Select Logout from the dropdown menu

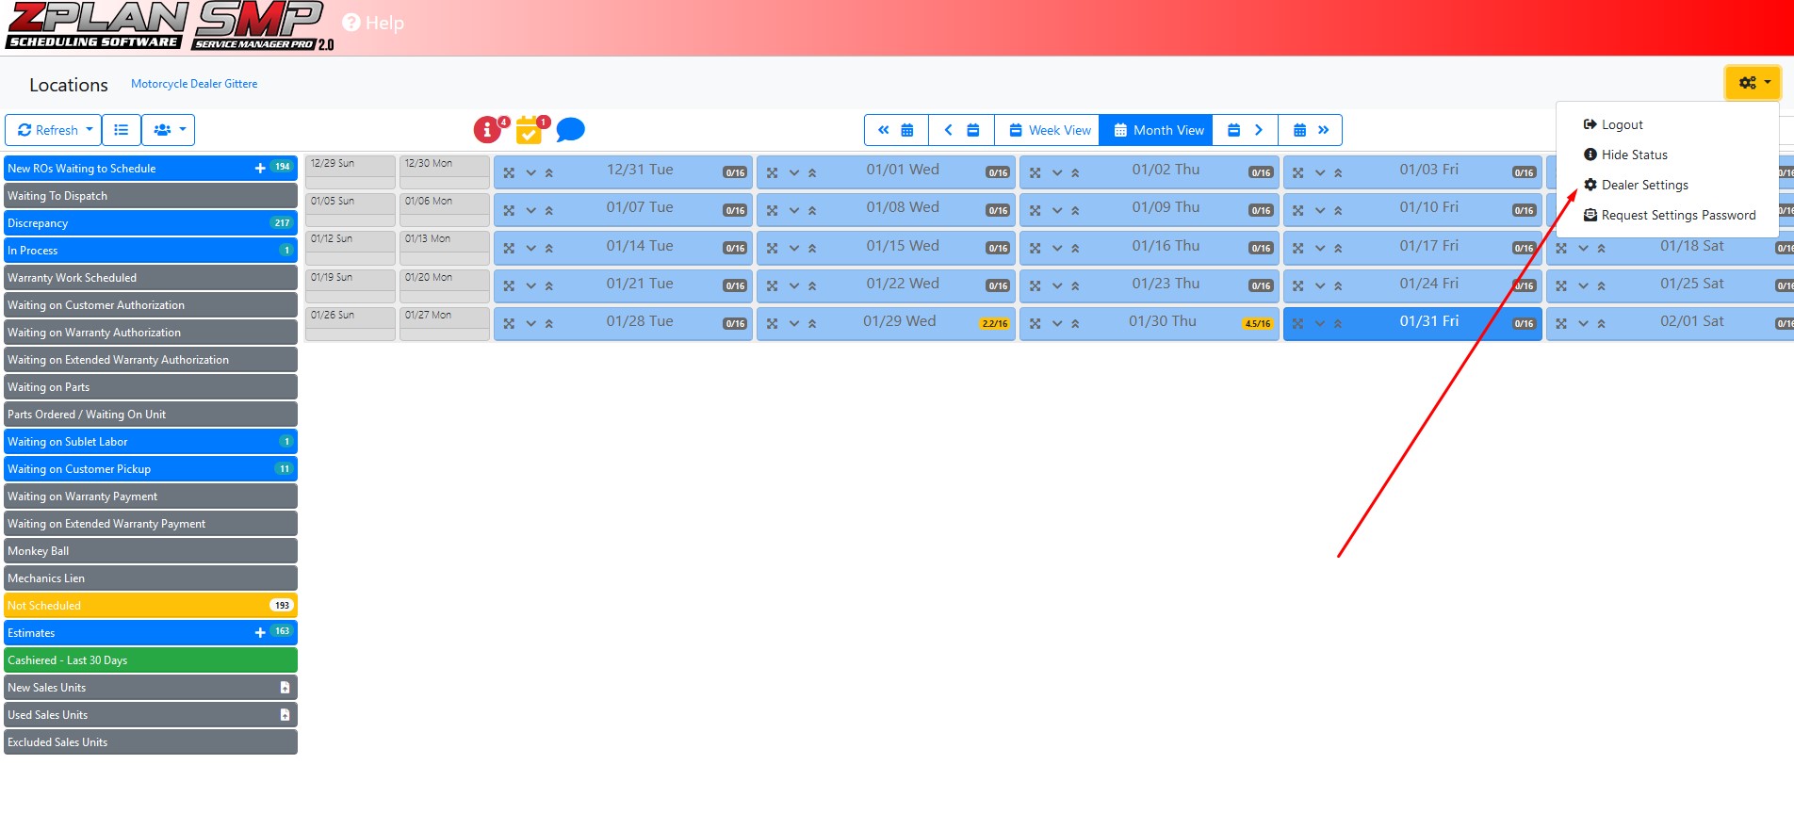(x=1622, y=124)
